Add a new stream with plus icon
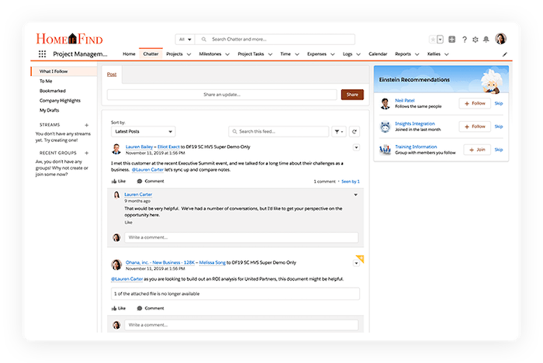 click(x=86, y=124)
